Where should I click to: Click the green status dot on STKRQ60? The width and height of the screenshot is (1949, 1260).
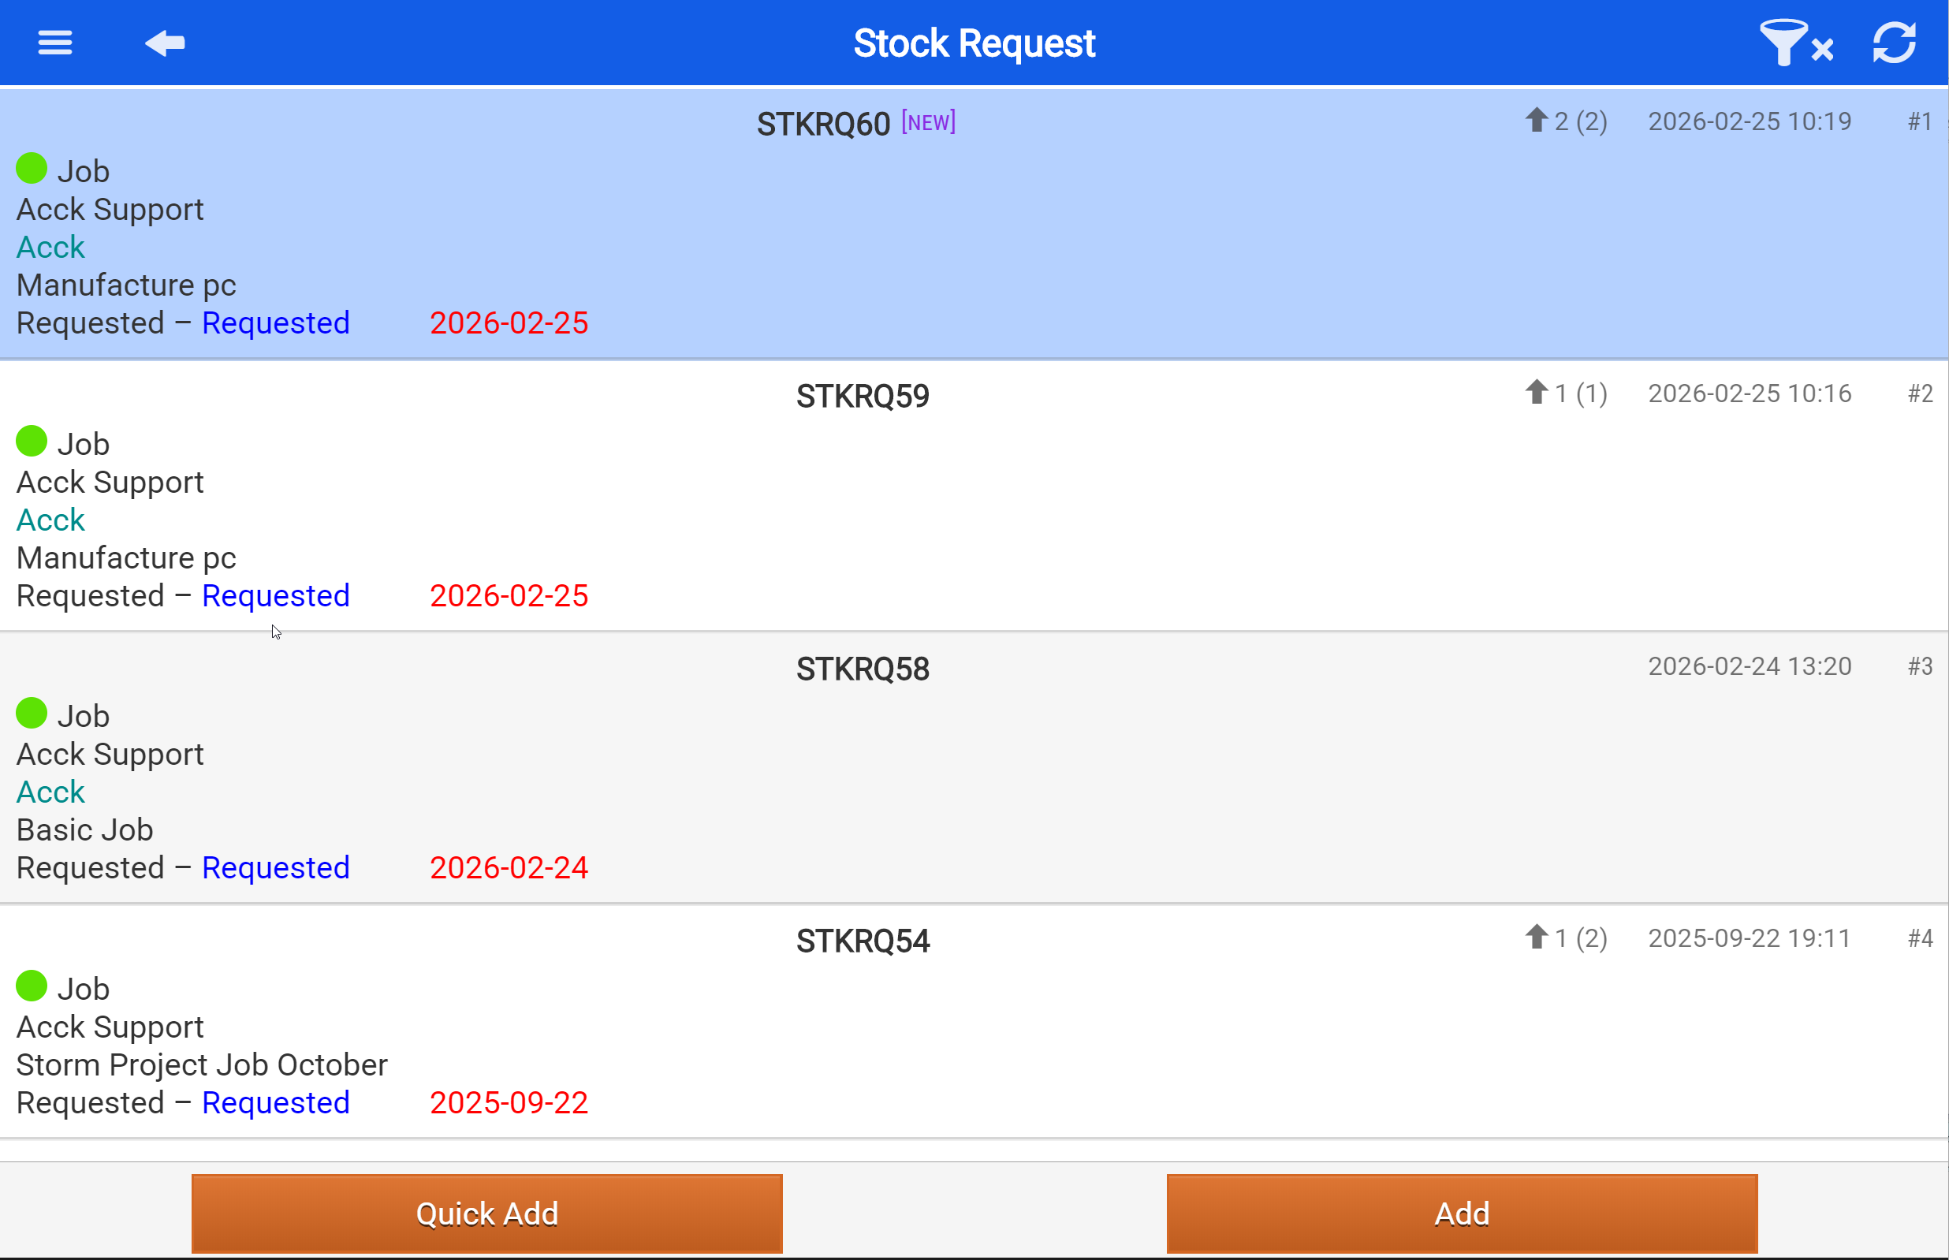pyautogui.click(x=32, y=169)
